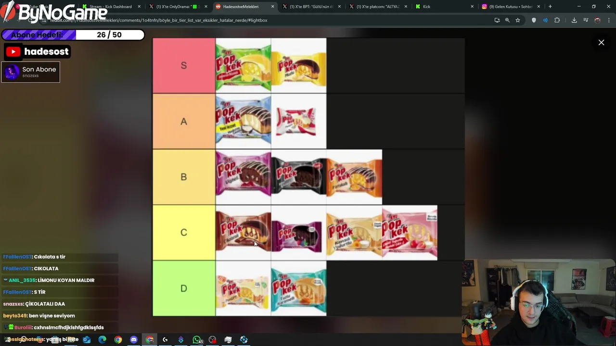Close the Kick tab
The image size is (616, 346).
pos(472,7)
